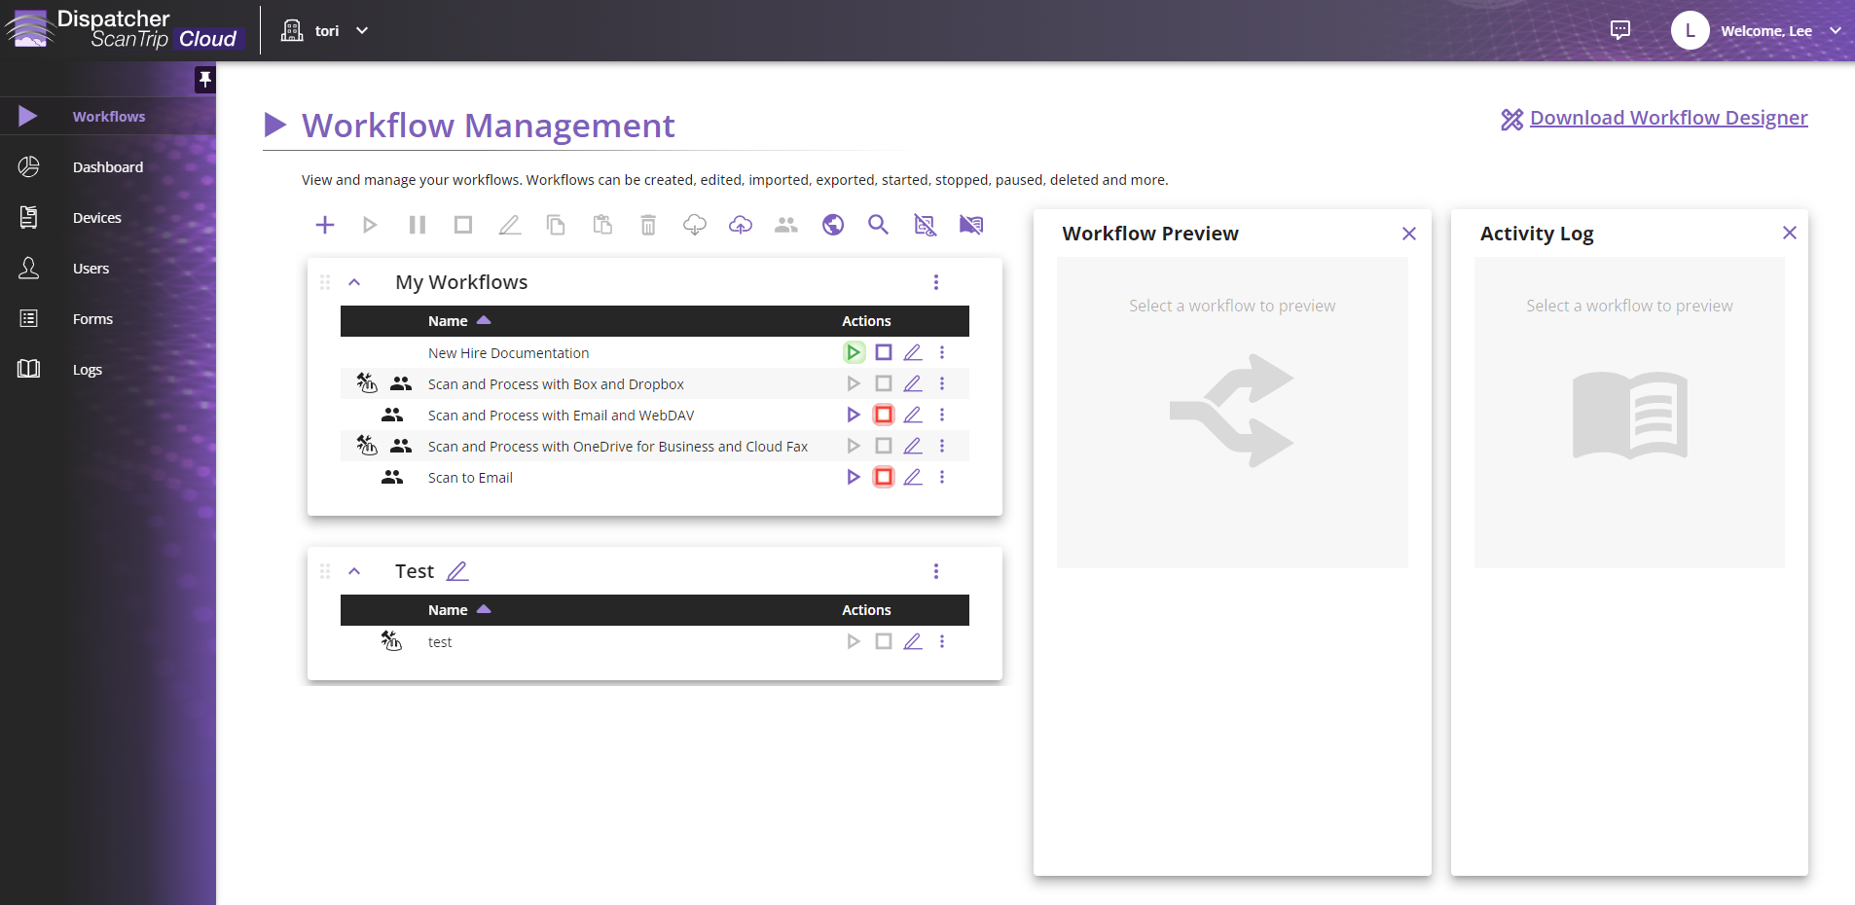Image resolution: width=1855 pixels, height=905 pixels.
Task: Open more options for test workflow
Action: point(942,641)
